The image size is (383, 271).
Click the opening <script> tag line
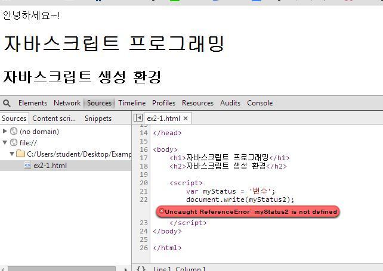point(186,183)
